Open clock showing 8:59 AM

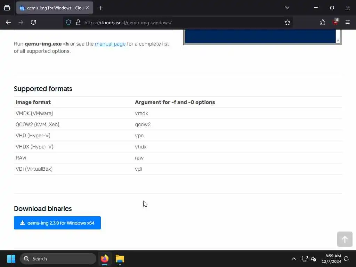pos(331,259)
